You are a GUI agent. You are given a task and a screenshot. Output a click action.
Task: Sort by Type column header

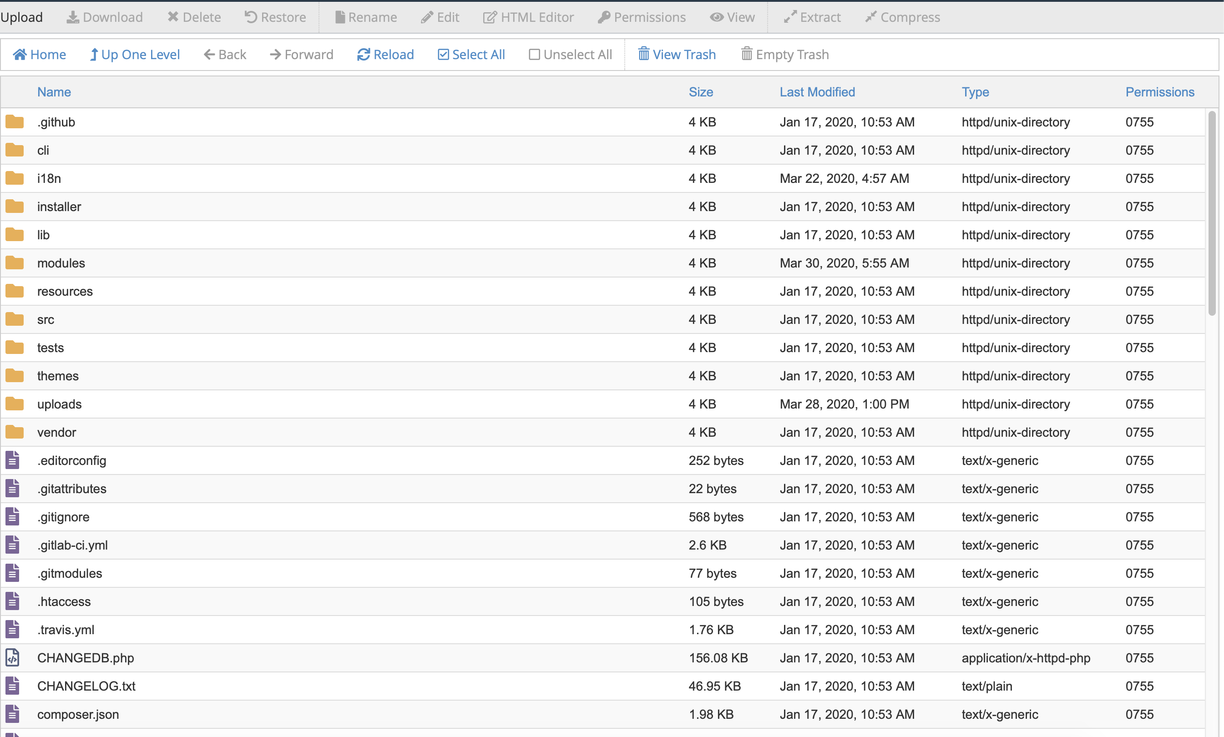(975, 92)
